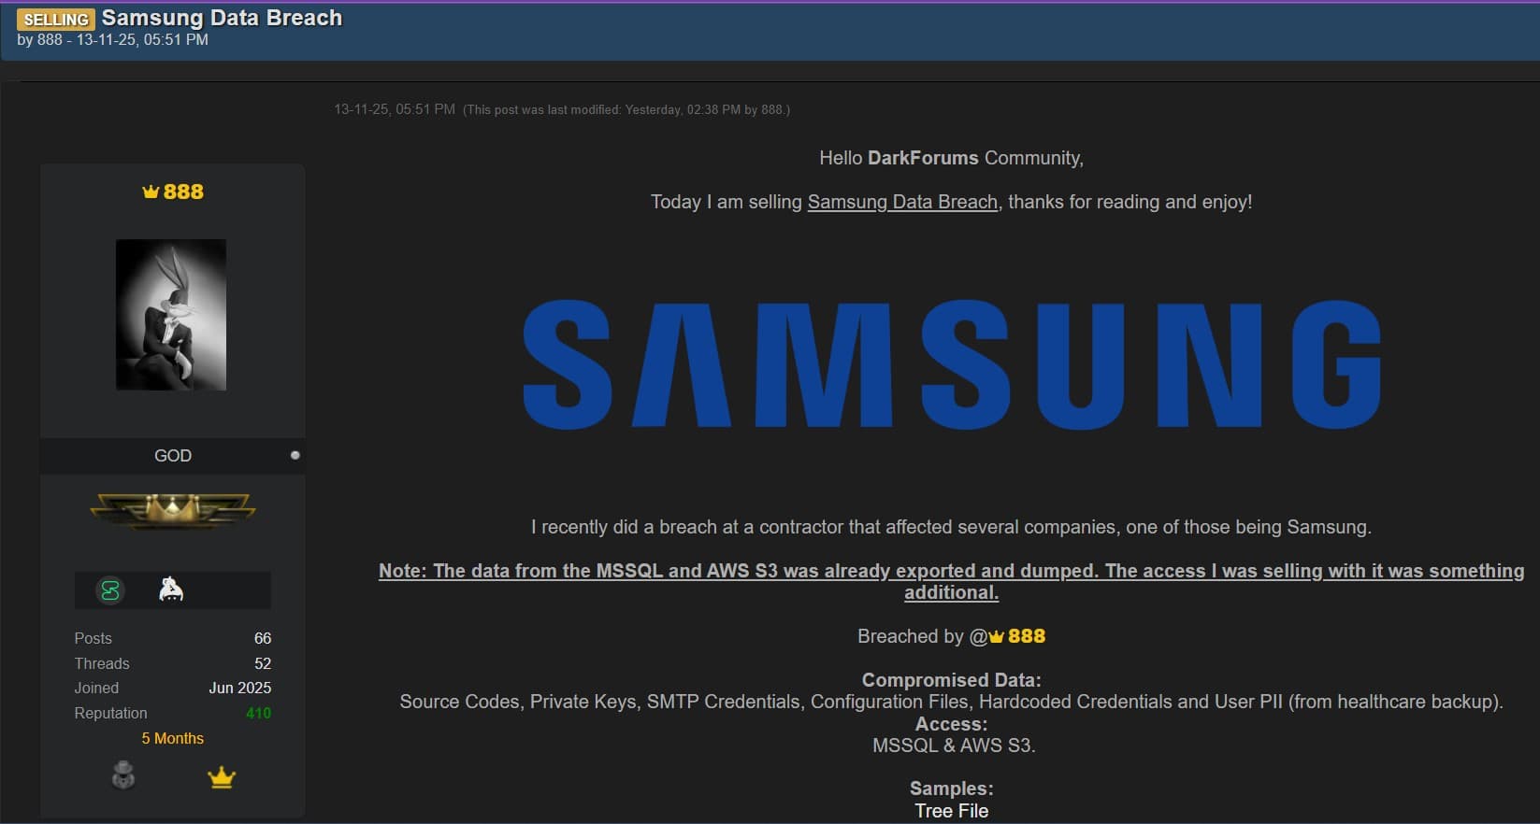View the user's 52 threads count
The height and width of the screenshot is (824, 1540).
(263, 663)
